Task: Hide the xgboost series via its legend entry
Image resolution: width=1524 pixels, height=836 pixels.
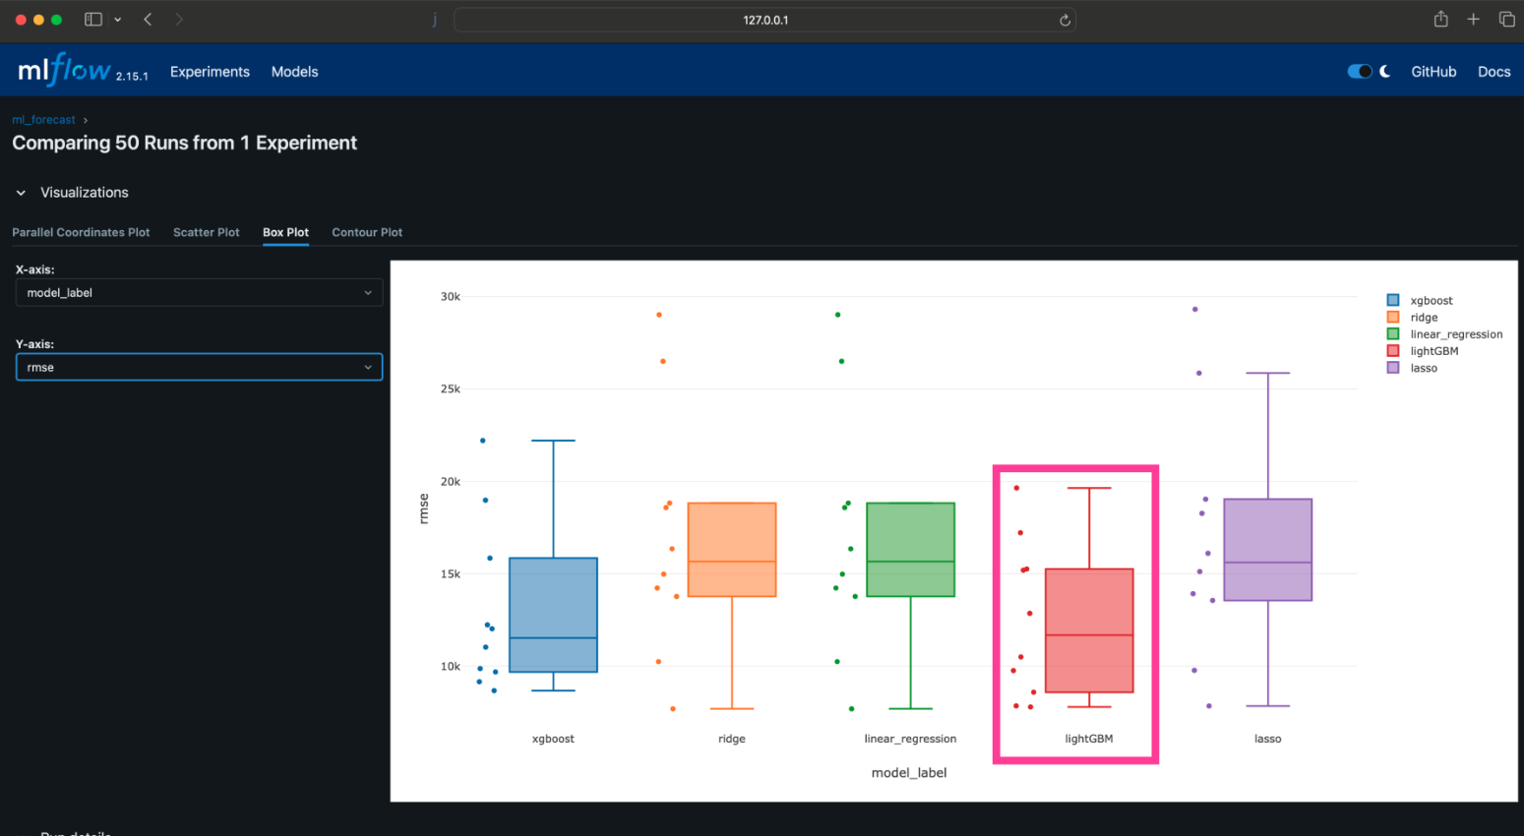Action: click(1431, 301)
